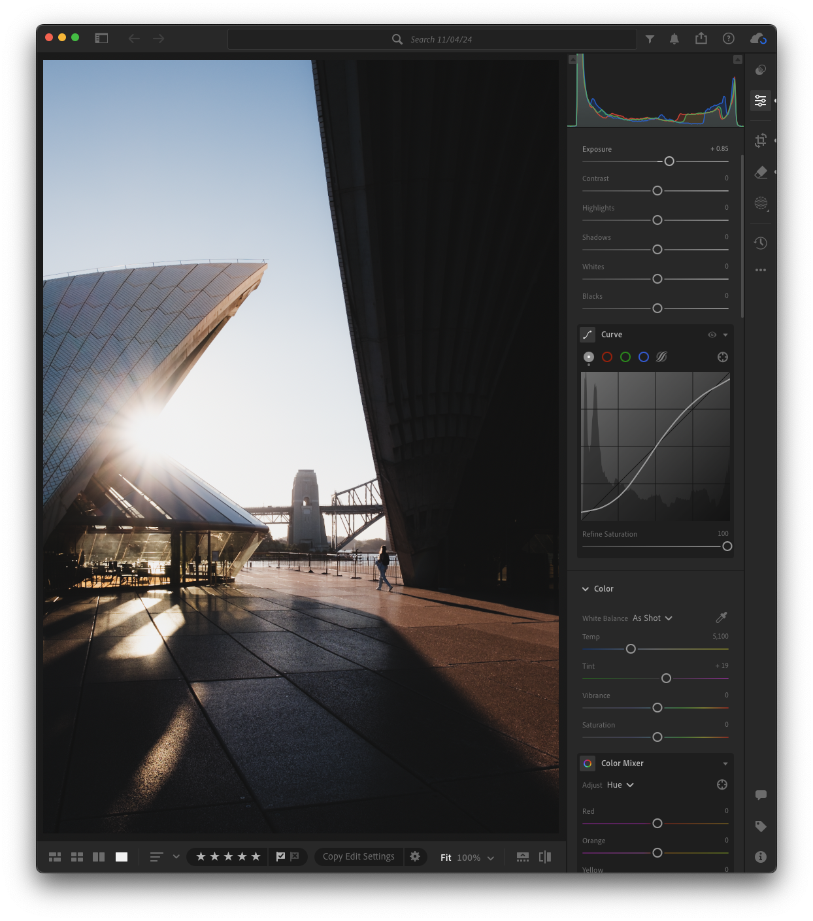Select the red curve channel
The width and height of the screenshot is (813, 921).
coord(607,357)
